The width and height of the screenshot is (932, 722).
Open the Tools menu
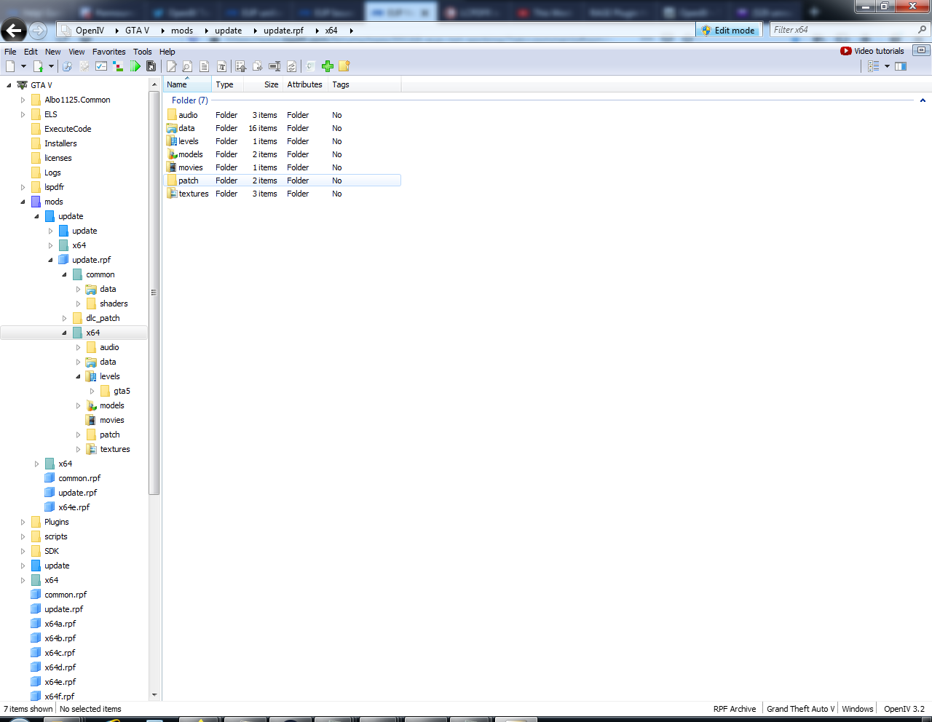click(143, 52)
